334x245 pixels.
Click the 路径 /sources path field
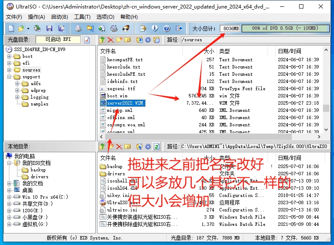click(255, 40)
